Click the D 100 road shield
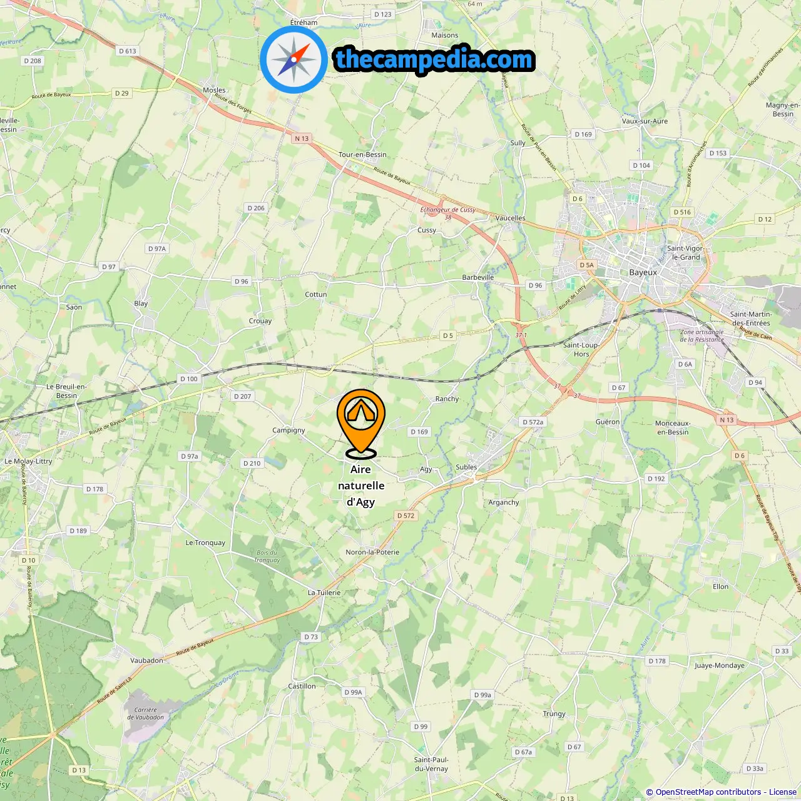Image resolution: width=801 pixels, height=801 pixels. coord(188,379)
